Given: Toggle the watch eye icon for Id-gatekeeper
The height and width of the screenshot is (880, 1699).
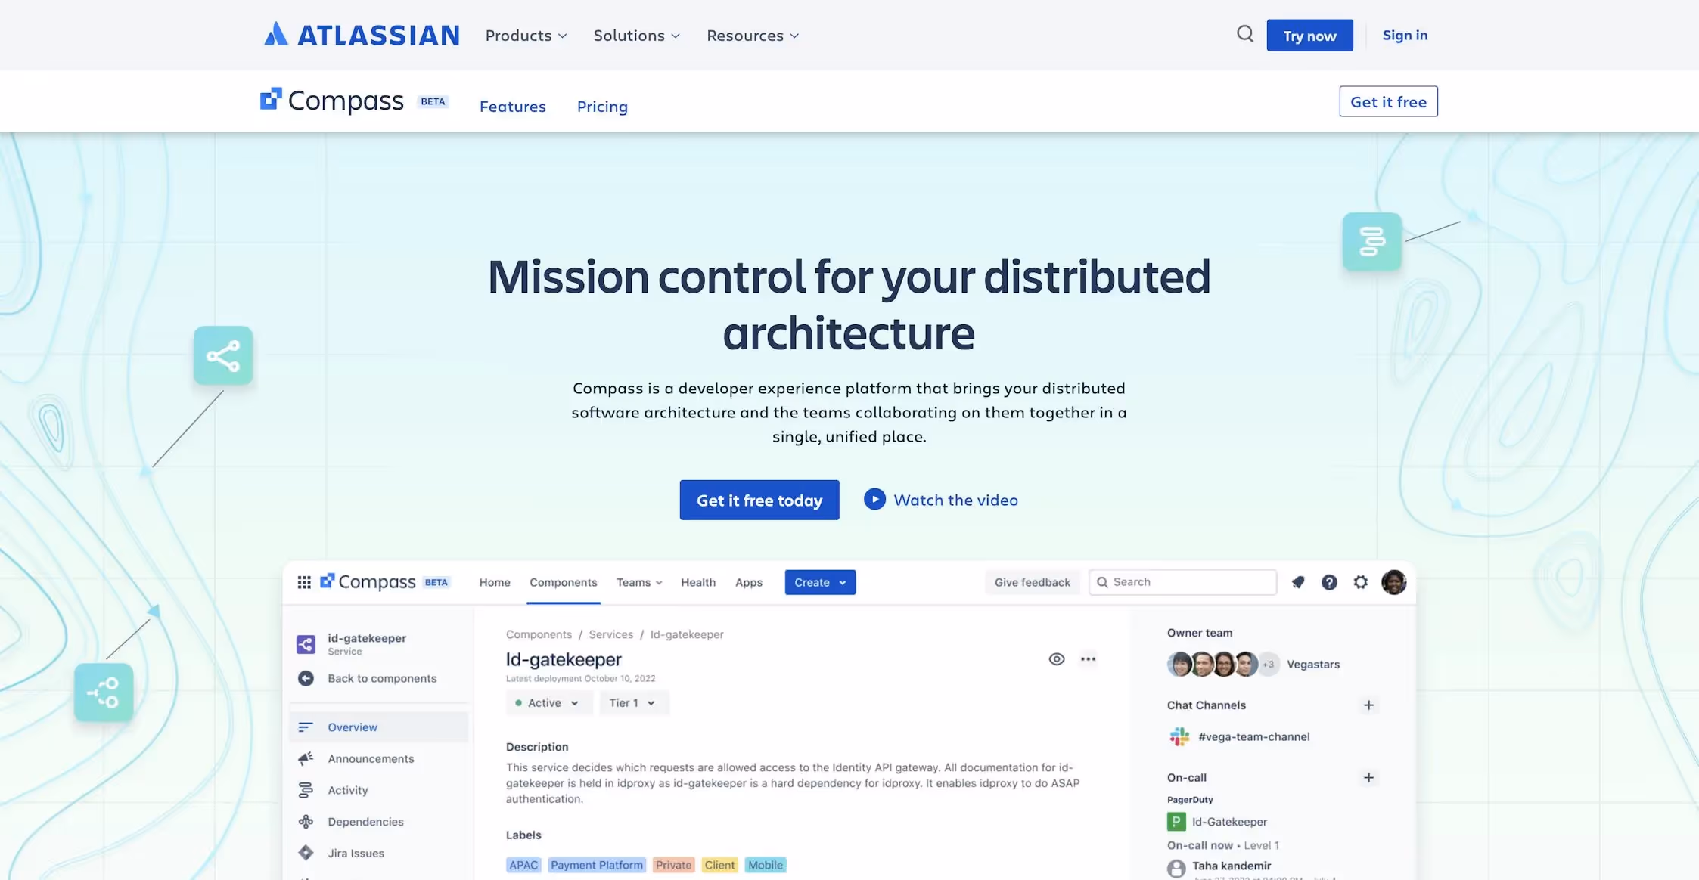Looking at the screenshot, I should pyautogui.click(x=1057, y=659).
